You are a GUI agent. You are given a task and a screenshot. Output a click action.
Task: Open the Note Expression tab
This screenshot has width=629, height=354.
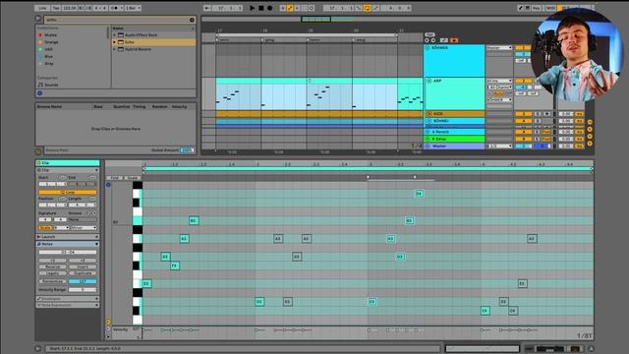[x=67, y=305]
